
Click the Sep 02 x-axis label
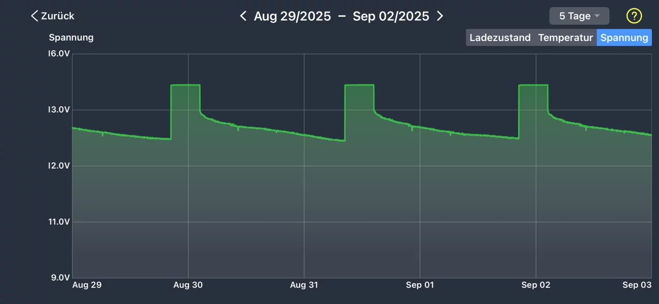(536, 285)
